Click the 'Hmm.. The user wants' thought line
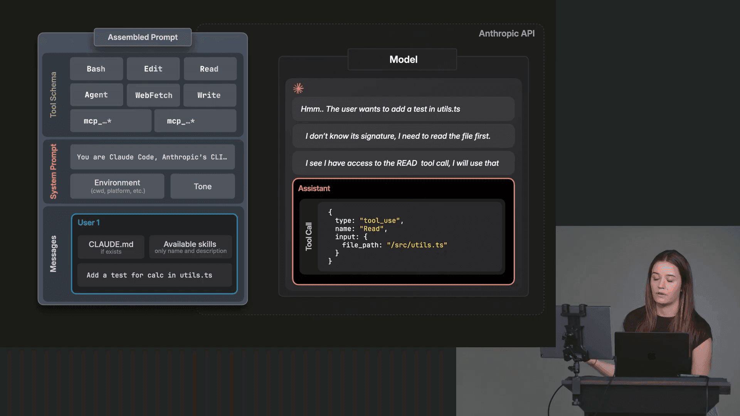This screenshot has width=740, height=416. point(403,109)
